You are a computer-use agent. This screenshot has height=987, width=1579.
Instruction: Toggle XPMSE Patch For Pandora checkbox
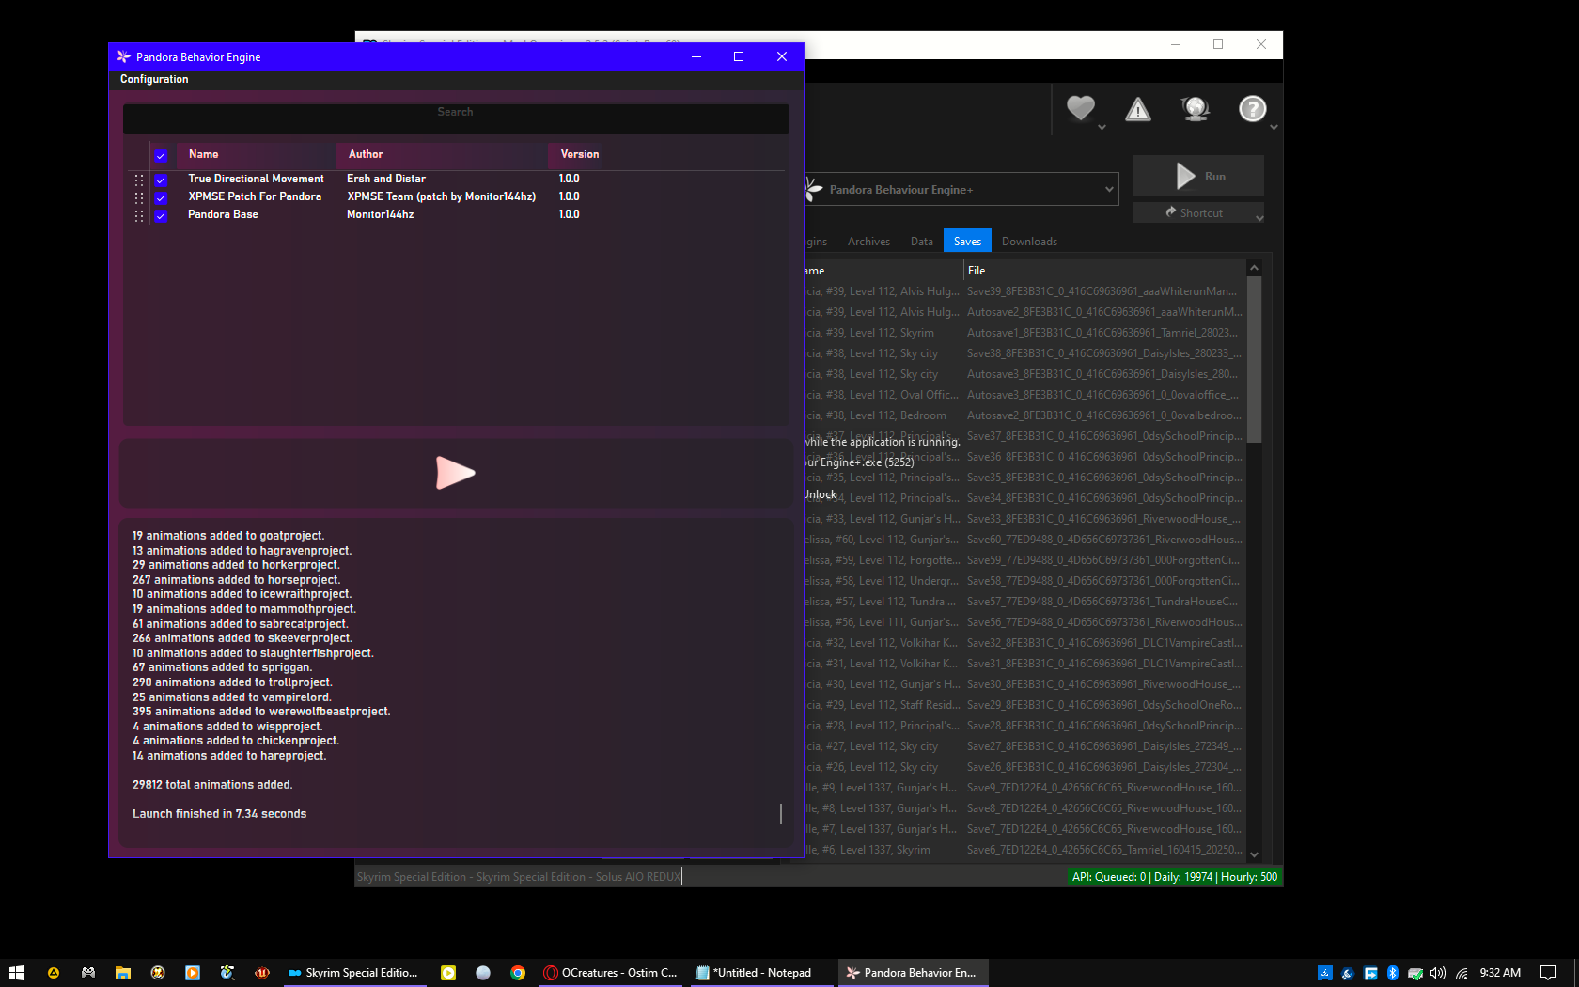click(161, 197)
